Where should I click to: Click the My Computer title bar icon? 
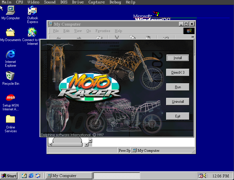[x=51, y=24]
